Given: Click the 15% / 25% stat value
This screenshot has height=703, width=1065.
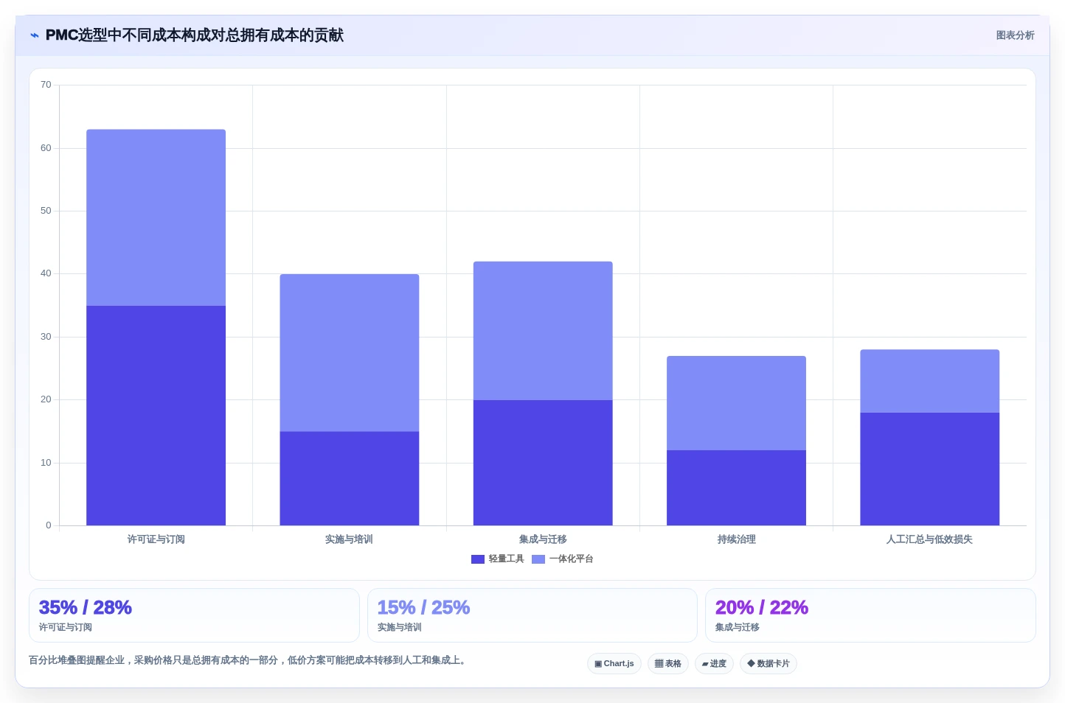Looking at the screenshot, I should click(x=423, y=607).
